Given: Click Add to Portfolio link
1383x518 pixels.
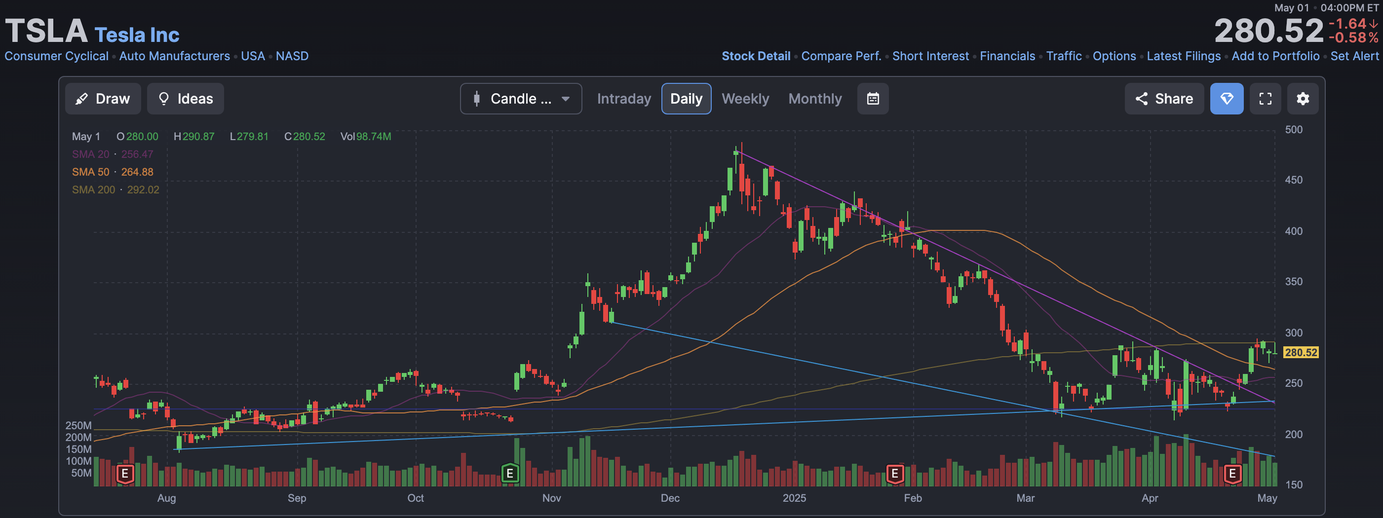Looking at the screenshot, I should pos(1275,56).
